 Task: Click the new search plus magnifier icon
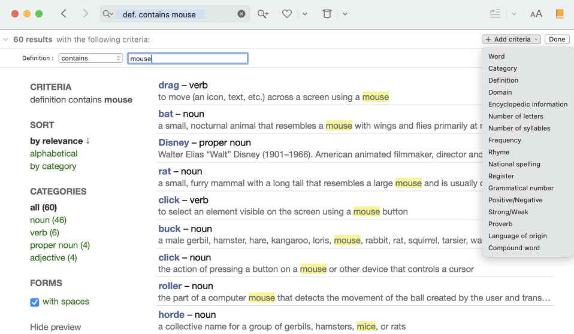pos(263,14)
